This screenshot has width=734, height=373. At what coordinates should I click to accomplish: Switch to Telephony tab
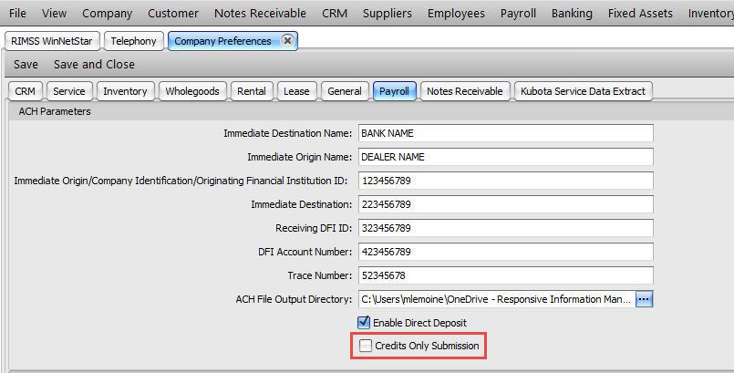pos(133,41)
